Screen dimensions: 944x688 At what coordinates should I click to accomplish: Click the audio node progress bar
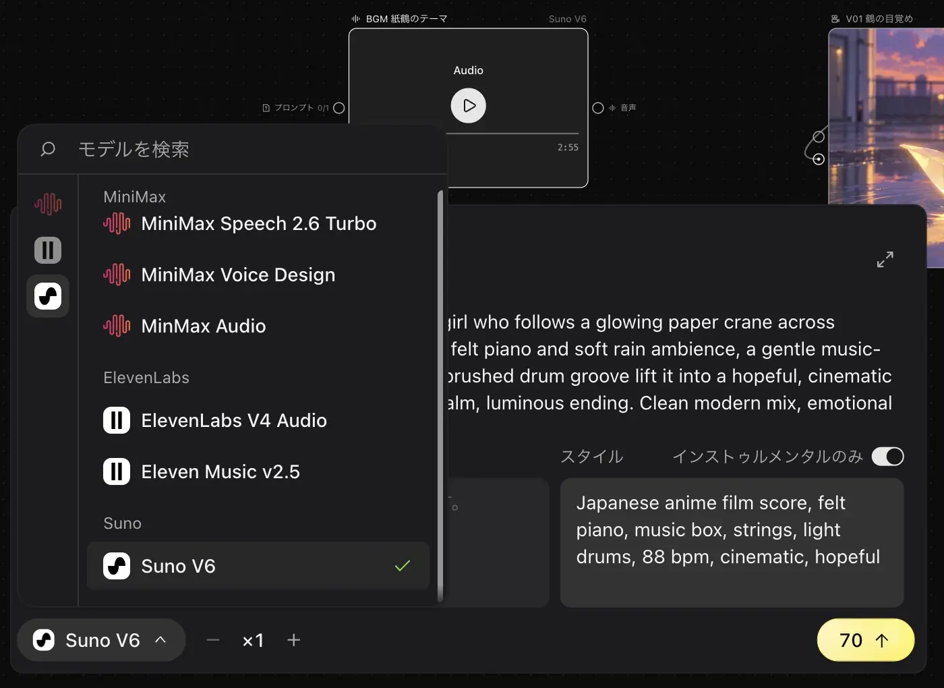512,134
